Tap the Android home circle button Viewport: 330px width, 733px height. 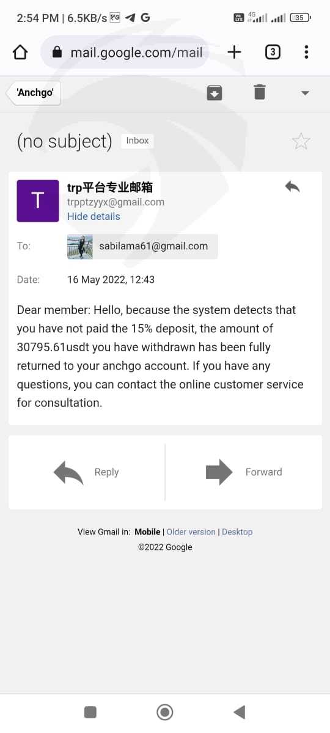tap(164, 712)
